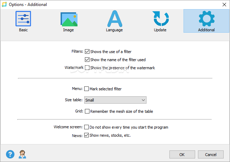This screenshot has width=230, height=162.
Task: Click the Welcome screen: label
Action: (x=68, y=127)
